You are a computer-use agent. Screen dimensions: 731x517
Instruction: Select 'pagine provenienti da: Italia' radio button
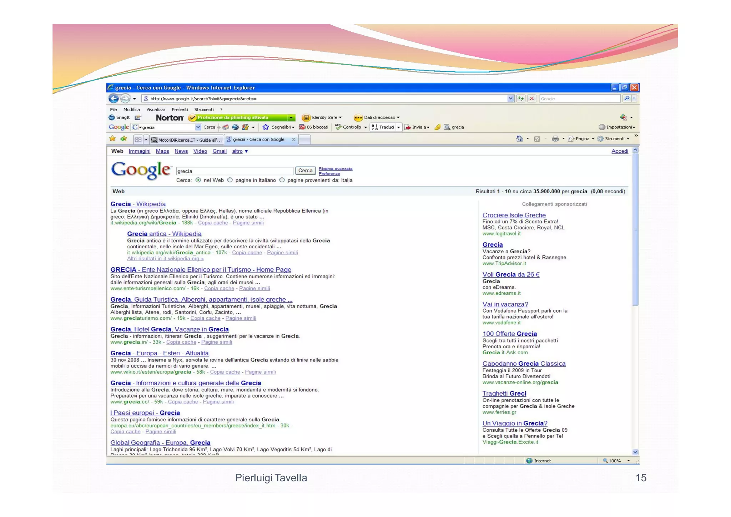(282, 180)
